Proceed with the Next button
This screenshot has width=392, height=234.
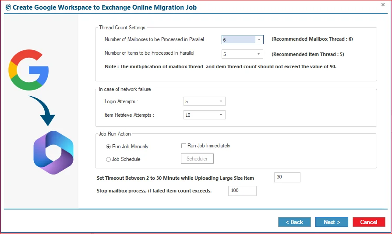coord(332,222)
